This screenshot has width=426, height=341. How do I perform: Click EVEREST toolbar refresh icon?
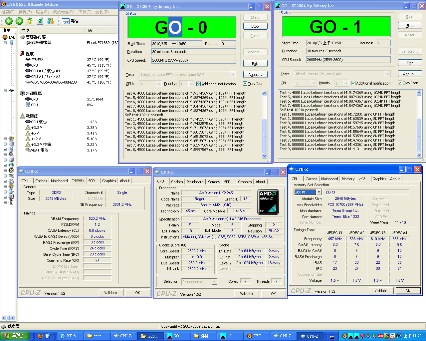point(40,21)
